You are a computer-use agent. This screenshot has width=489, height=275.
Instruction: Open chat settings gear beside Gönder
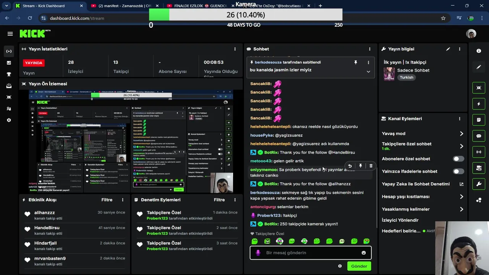click(340, 266)
